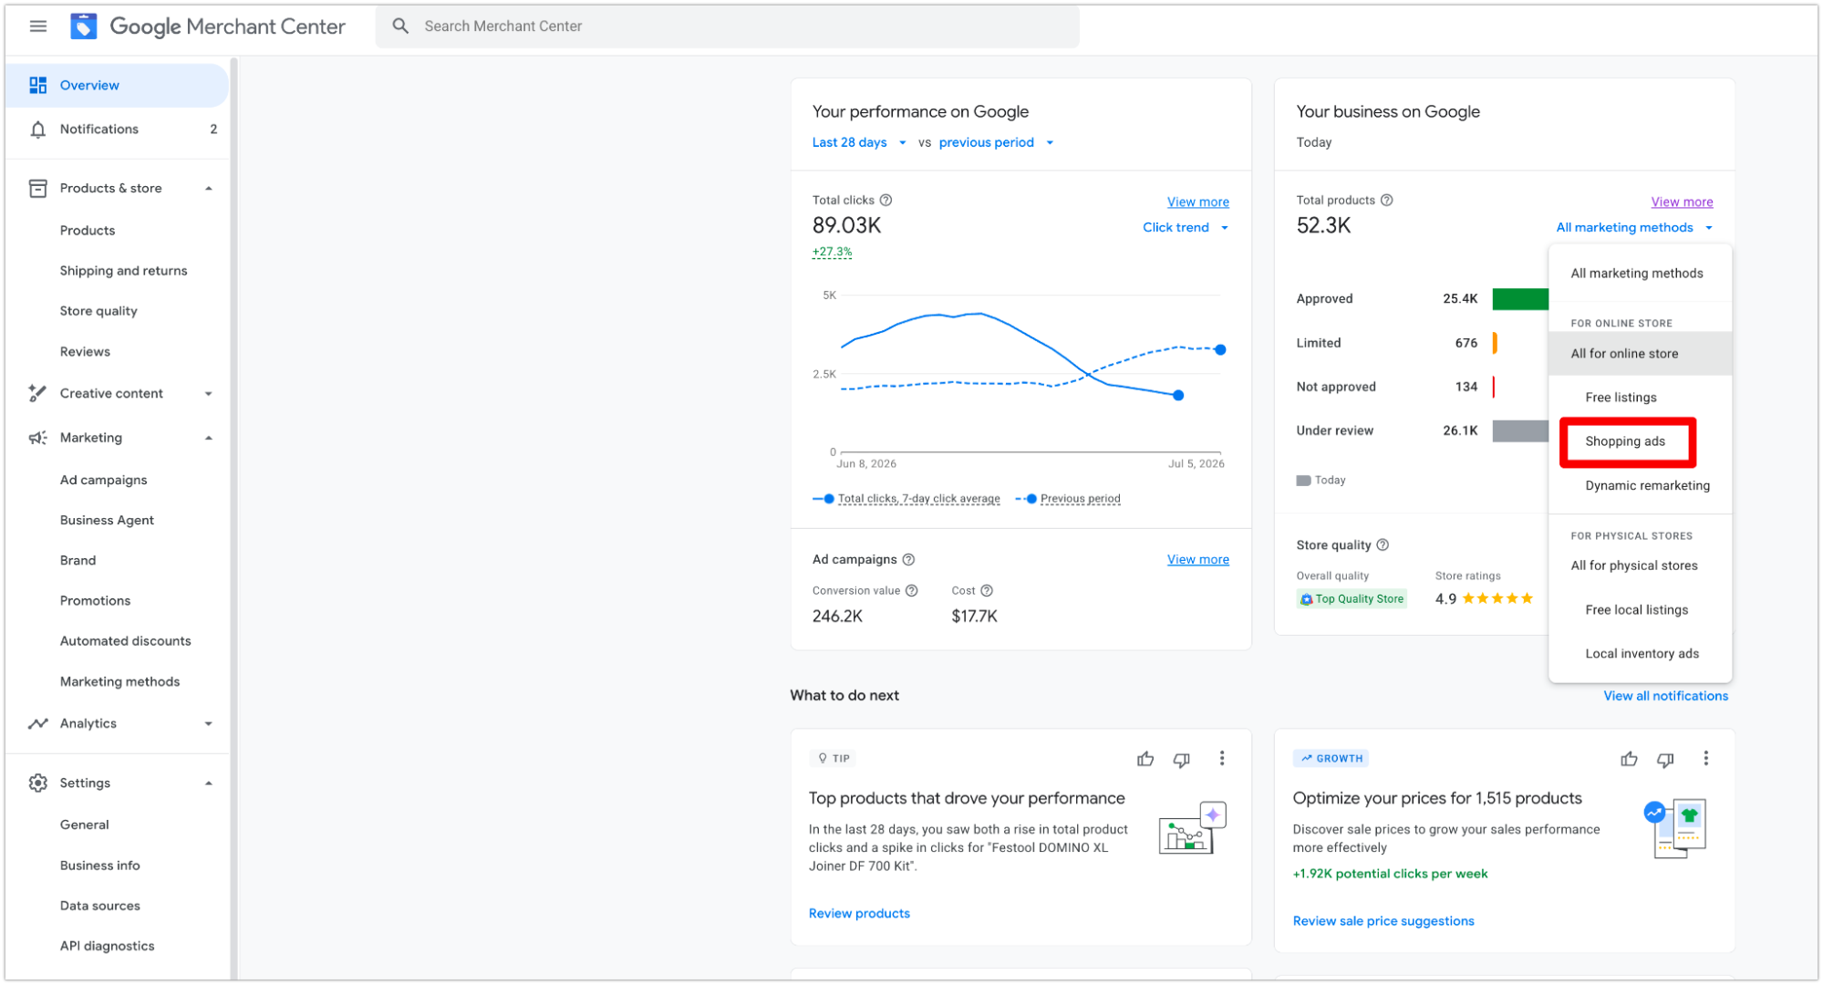Open the Last 28 days dropdown
Screen dimensions: 1823x985
pyautogui.click(x=859, y=142)
